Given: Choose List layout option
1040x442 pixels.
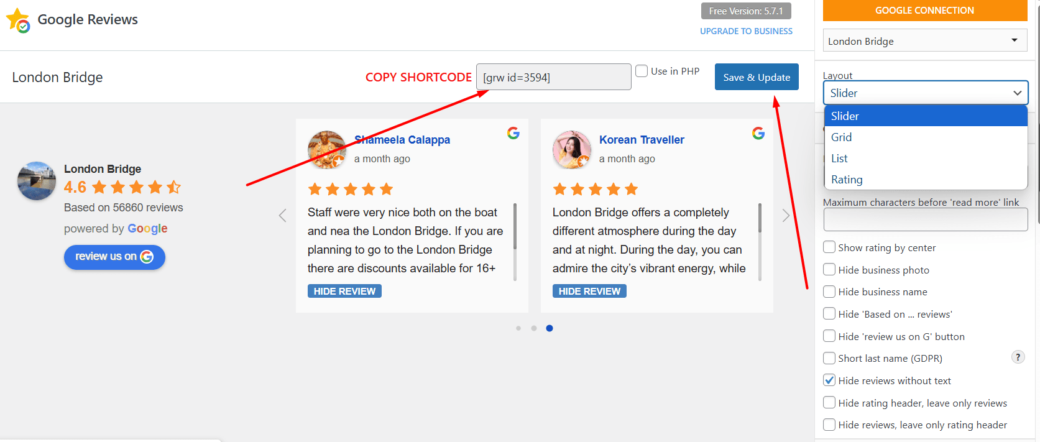Looking at the screenshot, I should tap(926, 158).
